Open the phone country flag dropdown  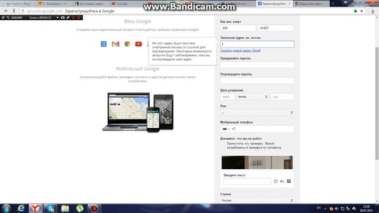[226, 129]
